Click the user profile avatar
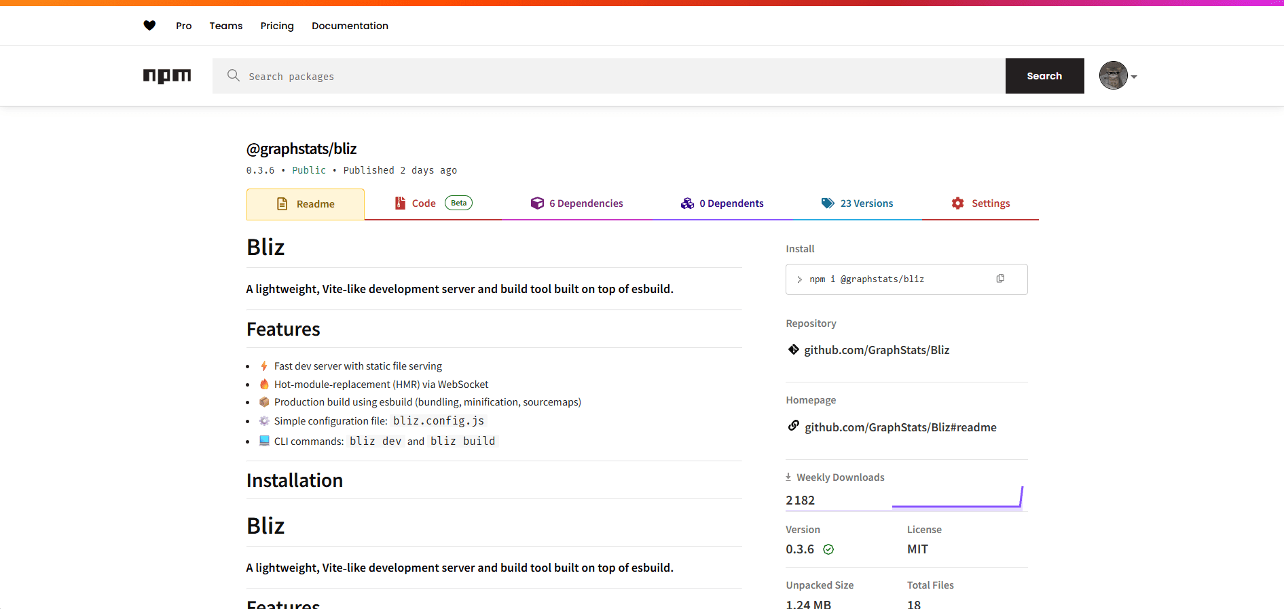The height and width of the screenshot is (609, 1284). [1113, 76]
